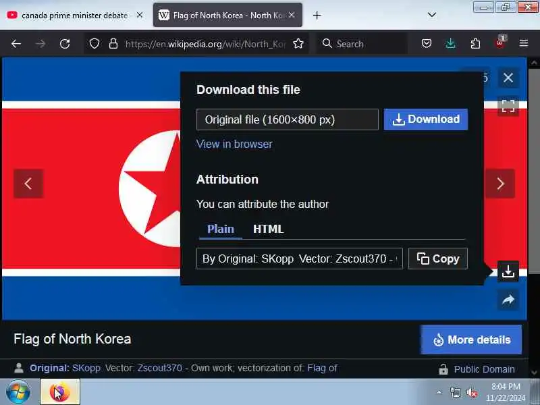Click the blue Download button
This screenshot has height=405, width=540.
pos(426,119)
